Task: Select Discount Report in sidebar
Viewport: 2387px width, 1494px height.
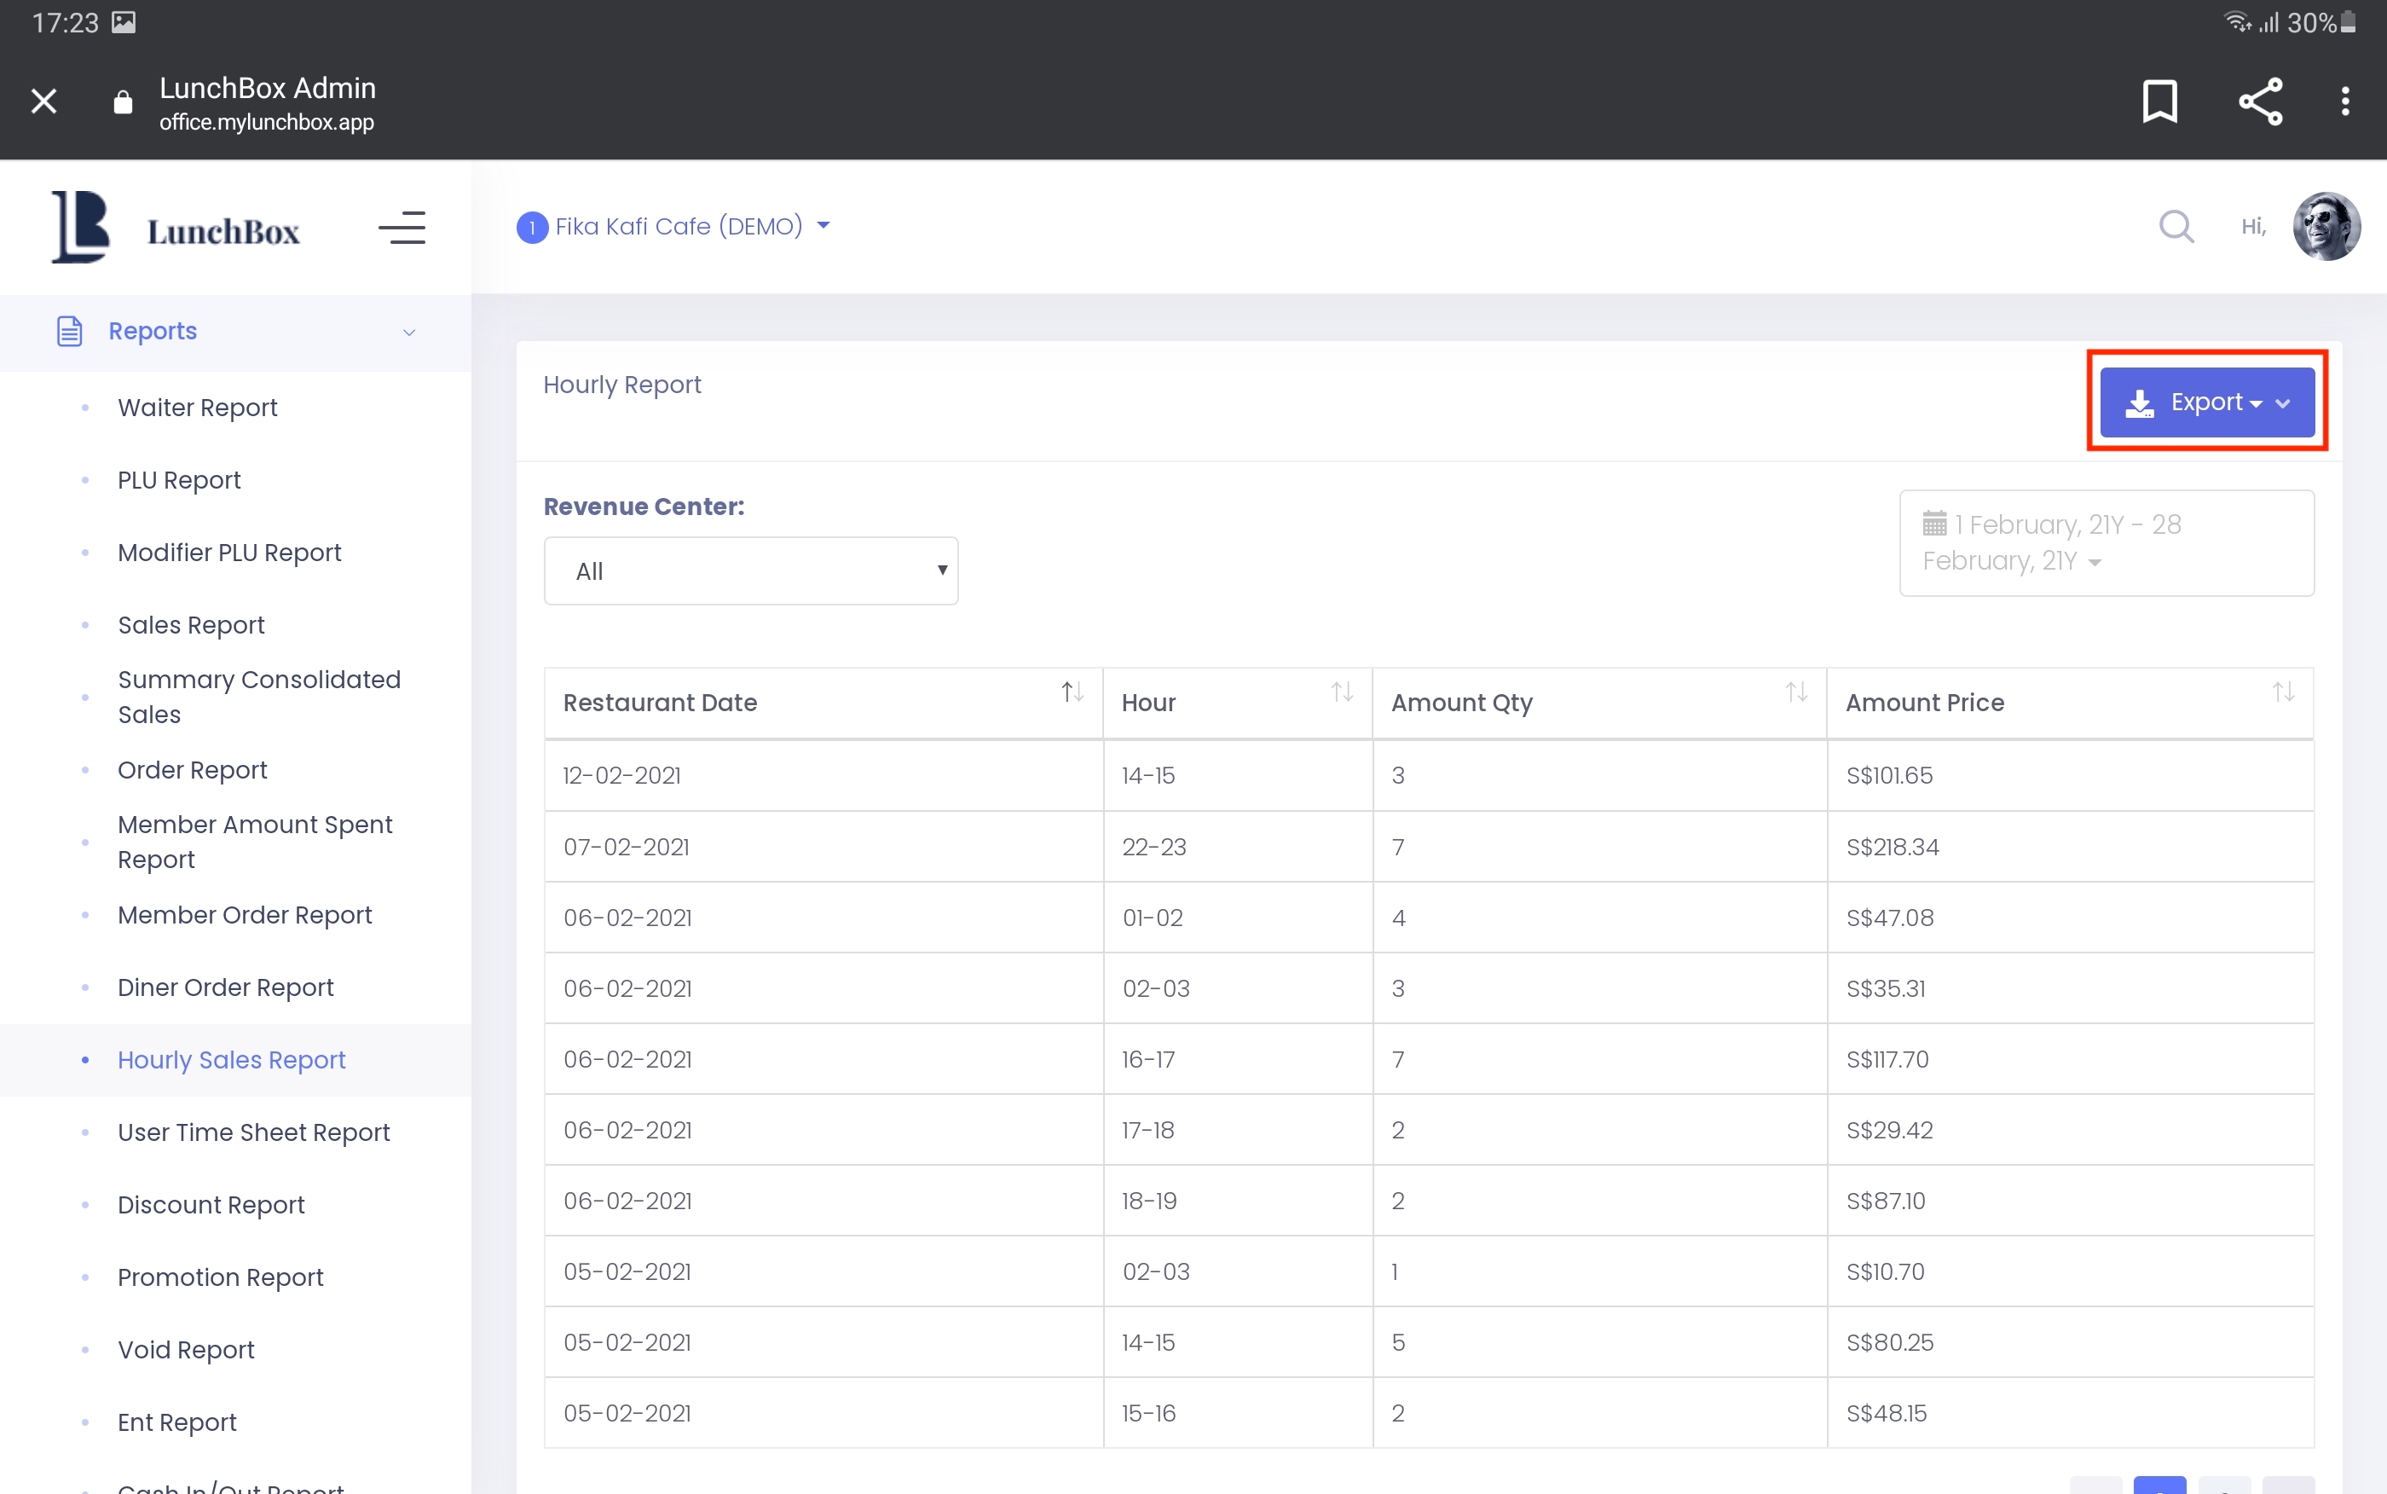Action: 211,1204
